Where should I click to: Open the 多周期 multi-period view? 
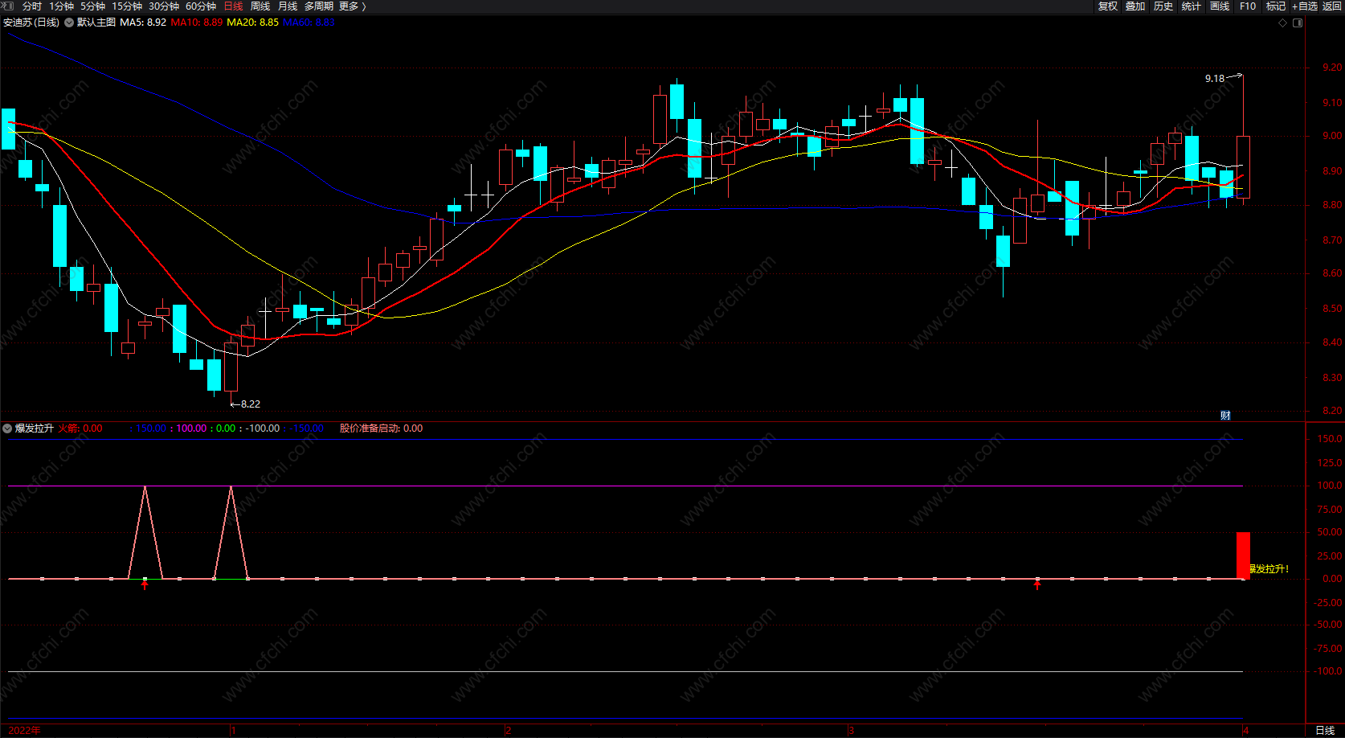[319, 6]
